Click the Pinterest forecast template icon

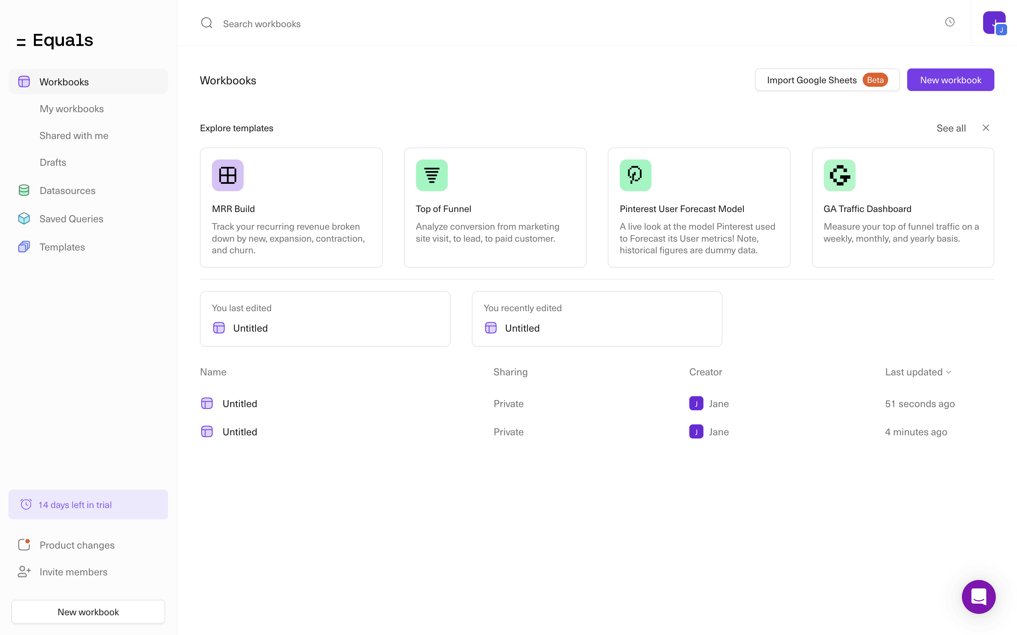(x=635, y=175)
